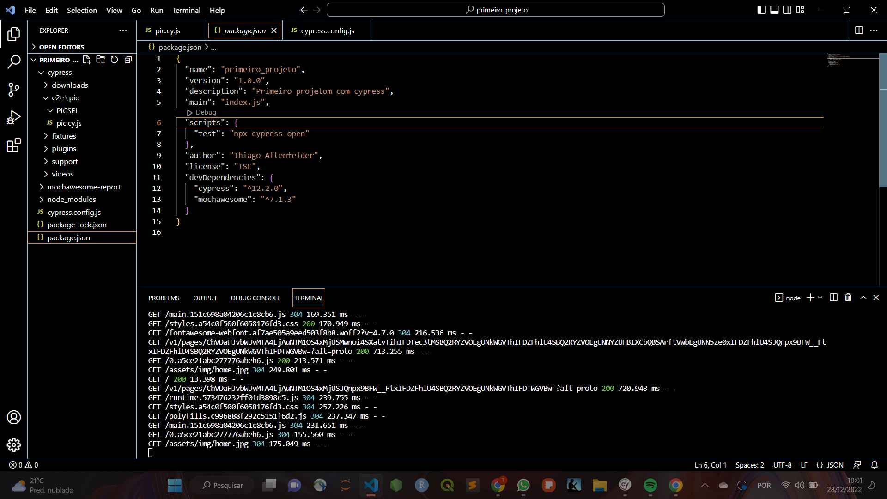This screenshot has height=499, width=887.
Task: Open notifications bell in status bar
Action: click(875, 465)
